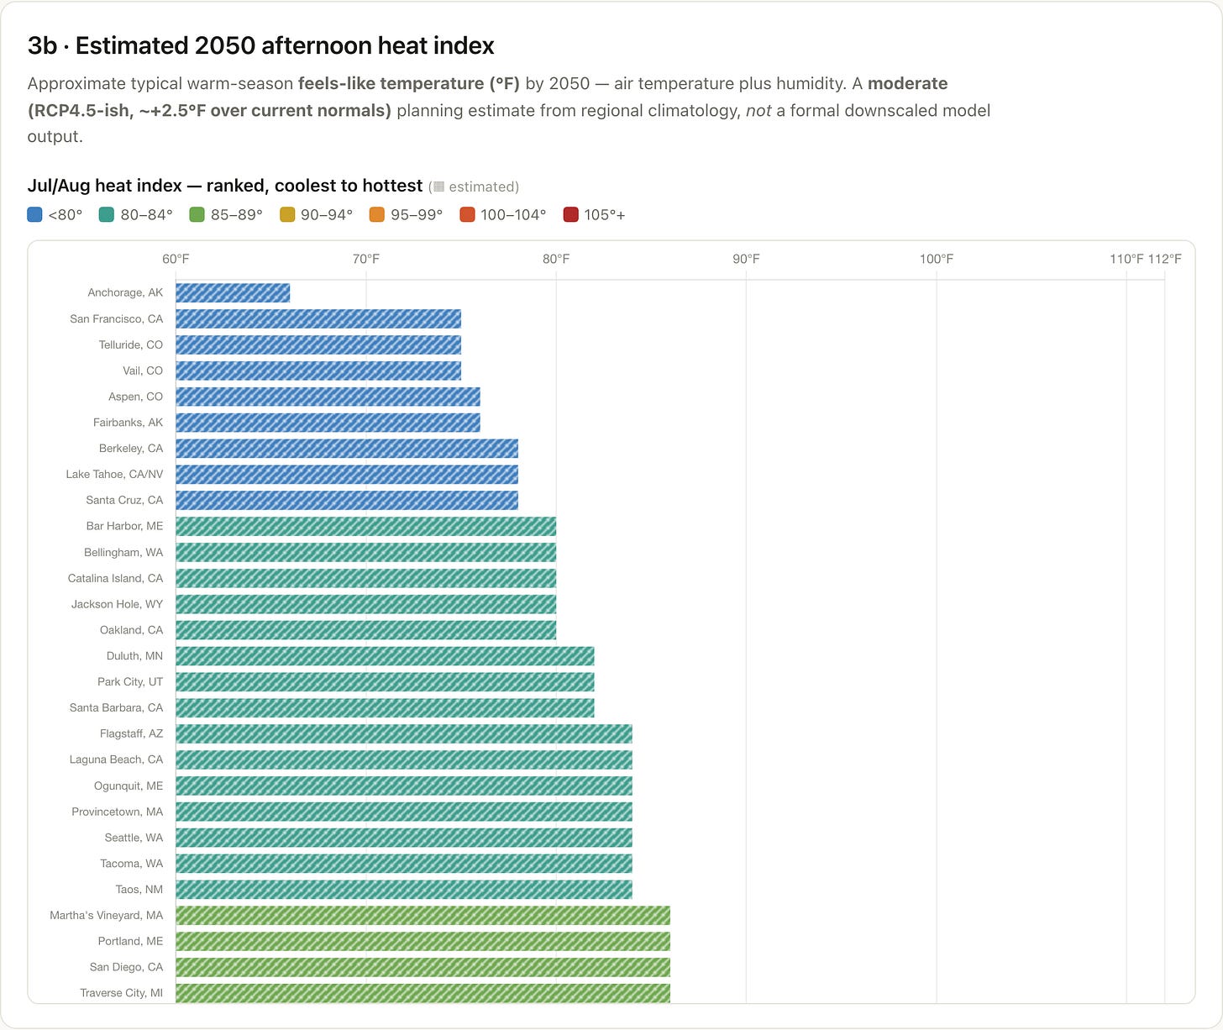Select the 'Ogunquit, ME' row label

[129, 786]
